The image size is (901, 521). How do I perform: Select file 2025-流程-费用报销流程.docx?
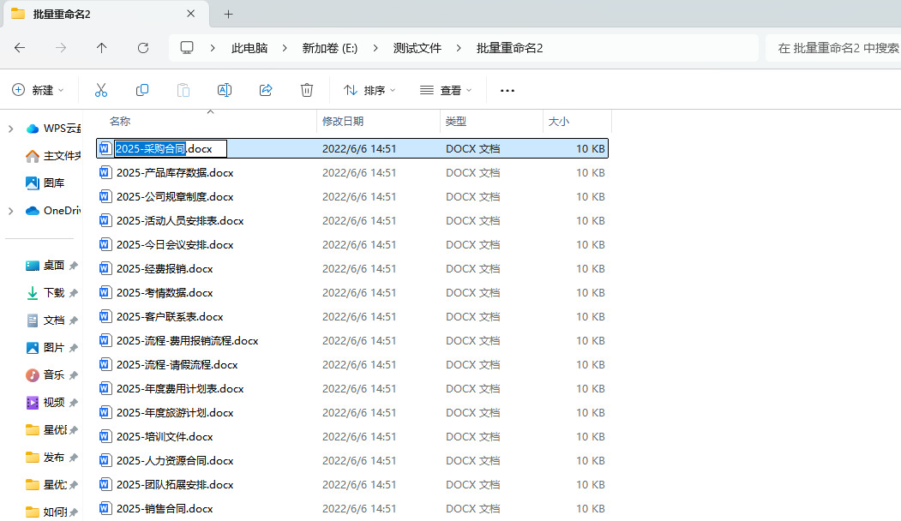352,341
